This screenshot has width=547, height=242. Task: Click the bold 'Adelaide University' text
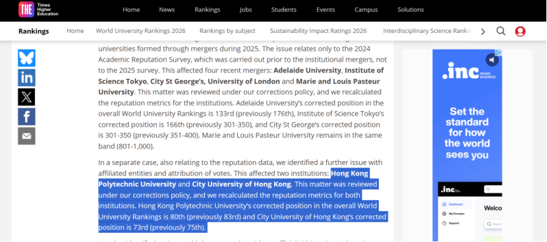tap(307, 70)
